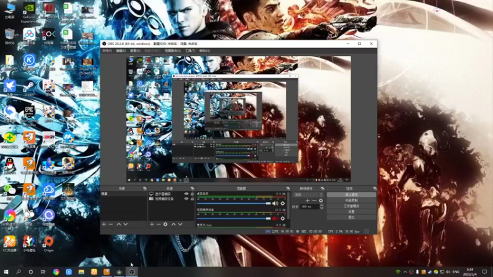Image resolution: width=493 pixels, height=277 pixels.
Task: Open Settings from the Controls panel
Action: pos(351,212)
